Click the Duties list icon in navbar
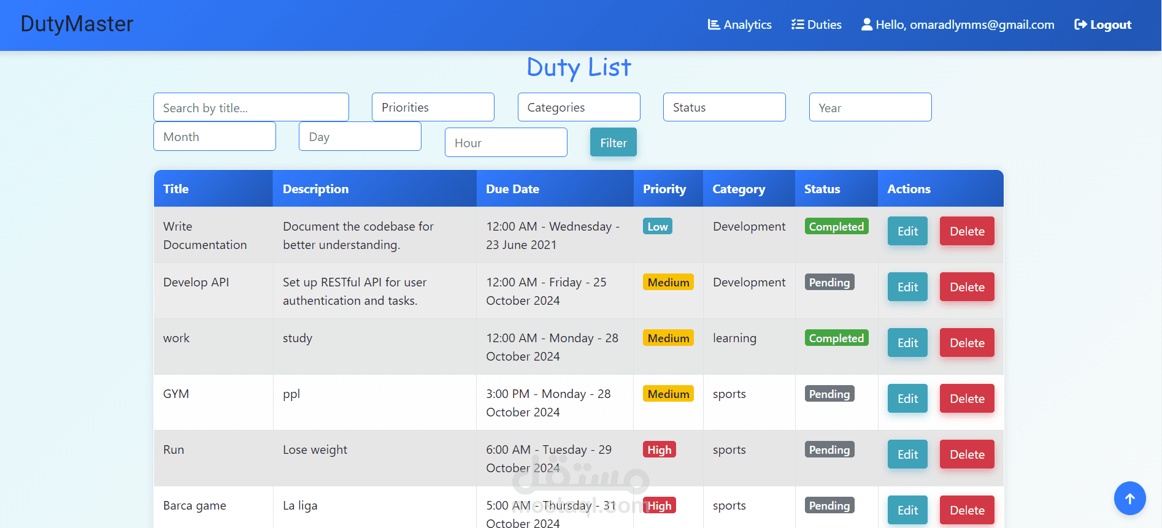This screenshot has height=528, width=1162. coord(798,25)
